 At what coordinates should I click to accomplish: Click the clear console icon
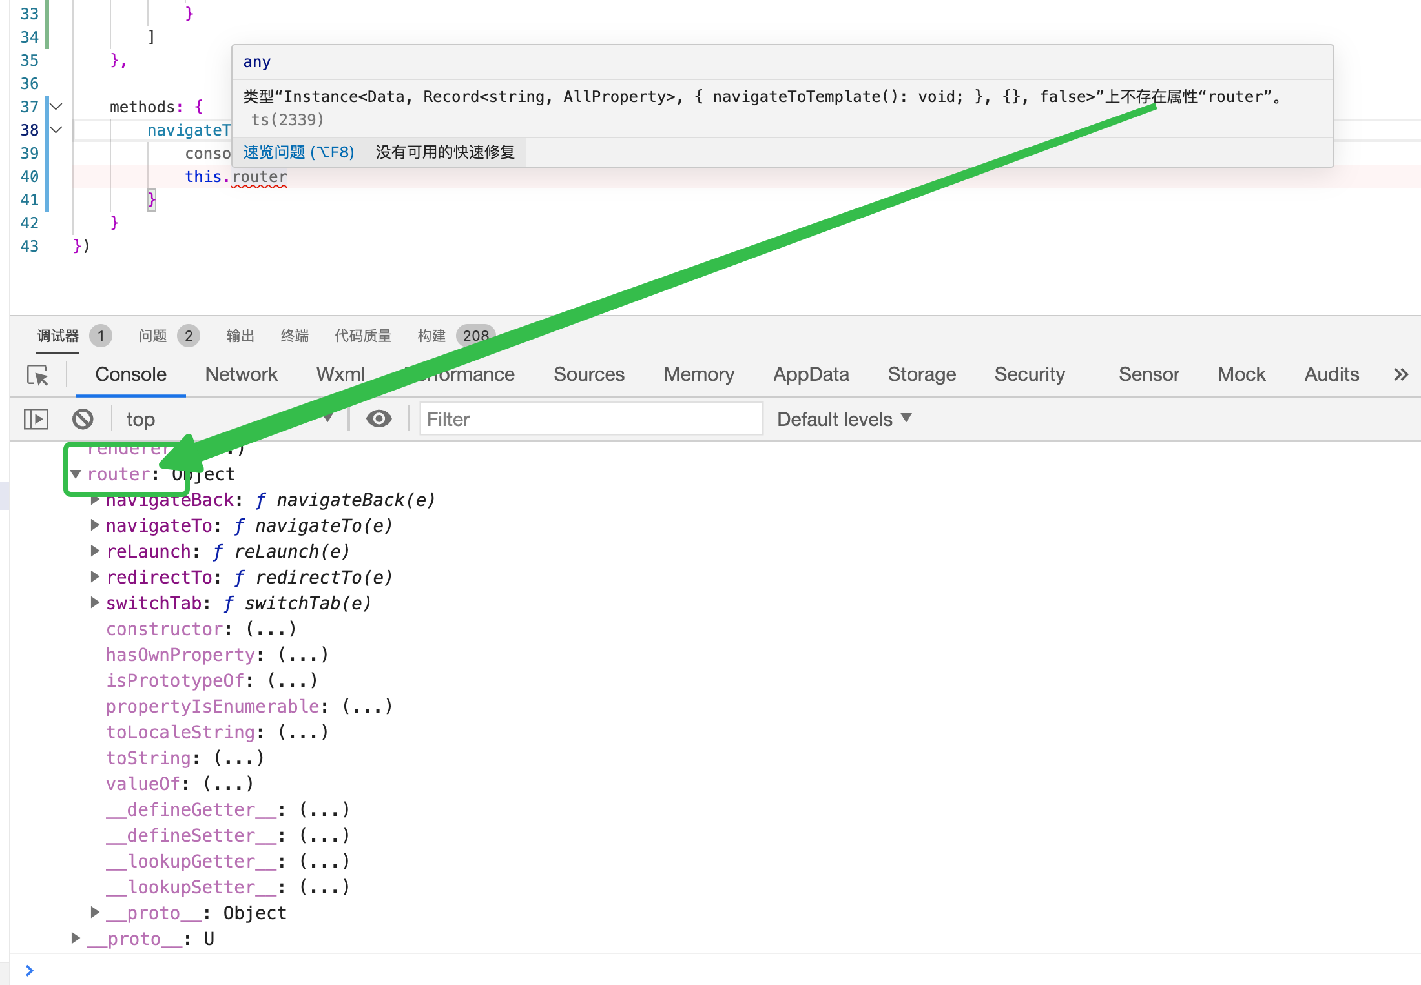tap(83, 419)
